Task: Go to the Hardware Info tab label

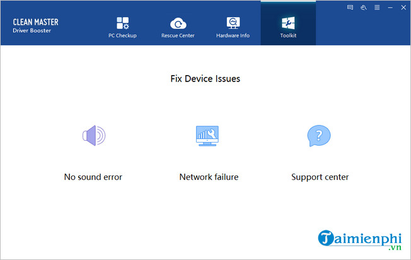Action: tap(233, 35)
